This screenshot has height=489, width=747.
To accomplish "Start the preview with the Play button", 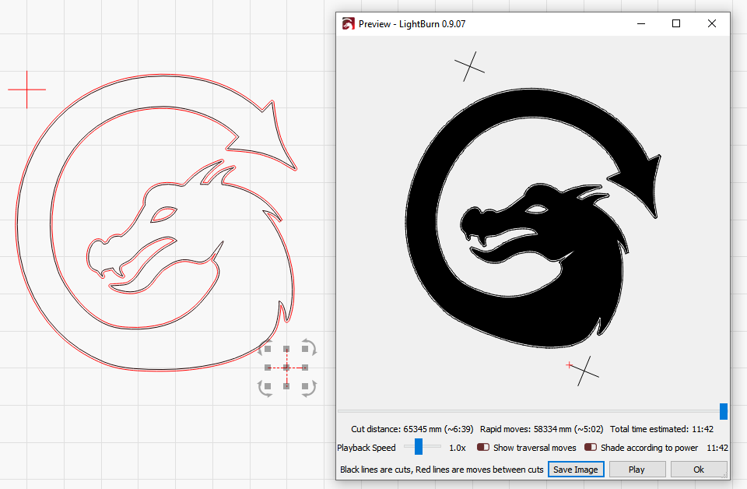I will coord(637,470).
